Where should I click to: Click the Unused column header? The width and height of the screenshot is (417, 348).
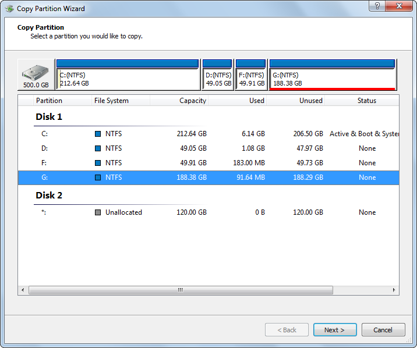pyautogui.click(x=295, y=101)
